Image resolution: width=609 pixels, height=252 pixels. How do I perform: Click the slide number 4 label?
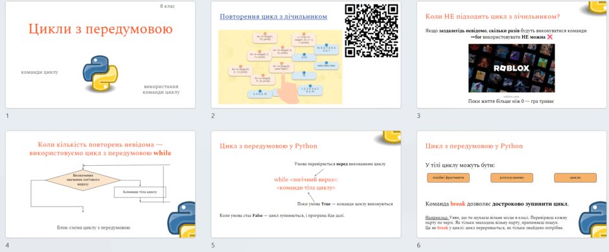(7, 245)
